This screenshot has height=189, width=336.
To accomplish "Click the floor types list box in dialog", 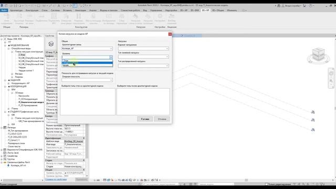I will (143, 101).
